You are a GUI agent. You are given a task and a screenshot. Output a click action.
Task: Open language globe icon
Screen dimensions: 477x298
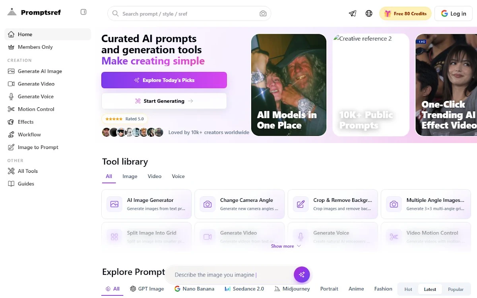pos(369,14)
